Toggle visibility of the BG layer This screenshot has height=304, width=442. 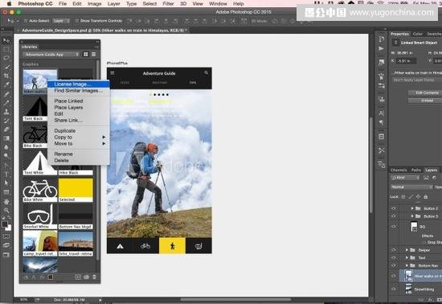pyautogui.click(x=394, y=227)
